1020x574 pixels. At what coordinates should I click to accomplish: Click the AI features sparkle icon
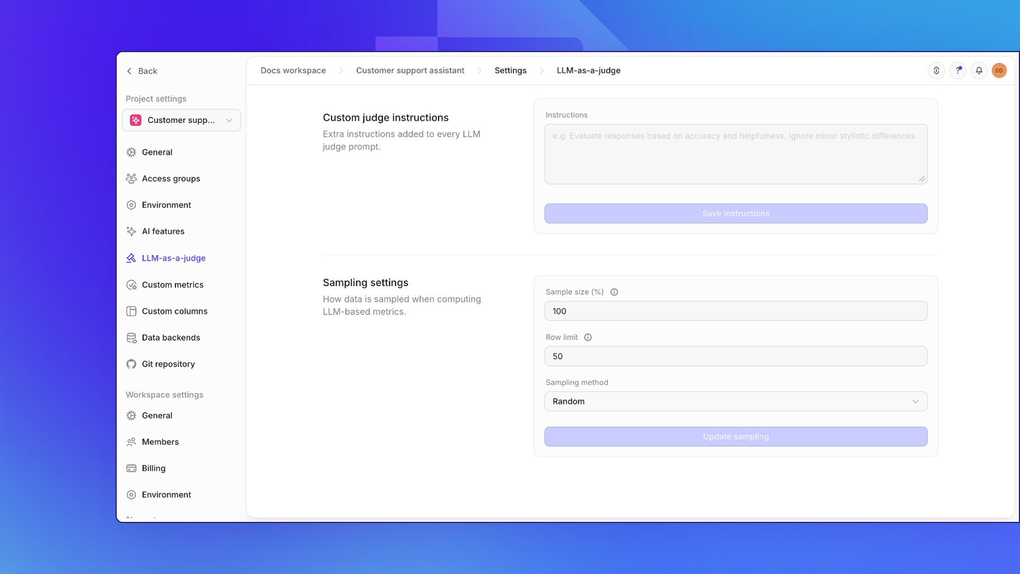131,231
